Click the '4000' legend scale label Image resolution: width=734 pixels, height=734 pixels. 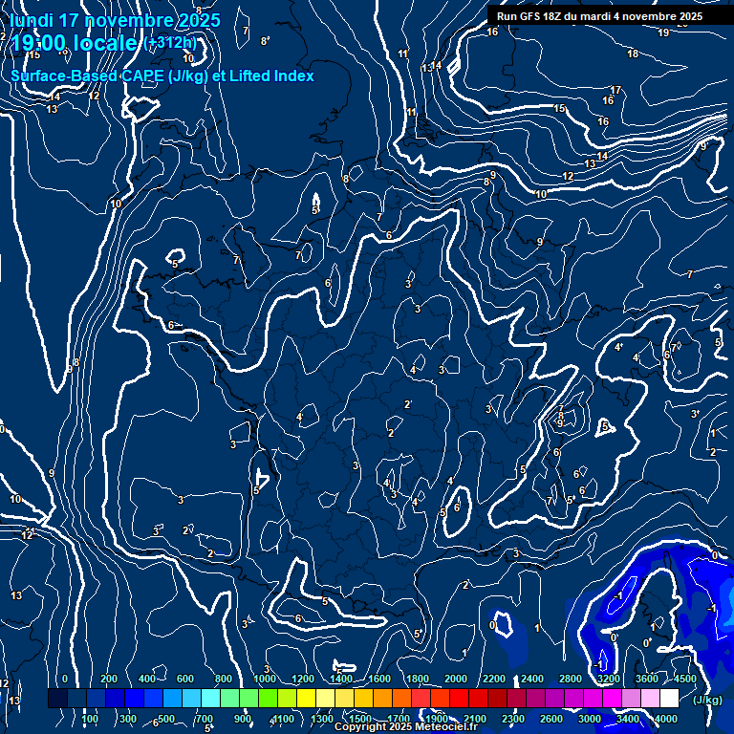(666, 719)
